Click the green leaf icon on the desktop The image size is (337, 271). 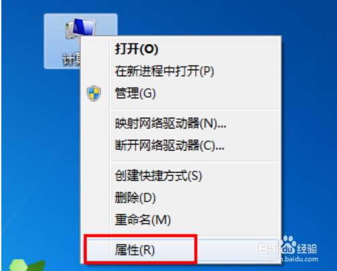point(26,265)
